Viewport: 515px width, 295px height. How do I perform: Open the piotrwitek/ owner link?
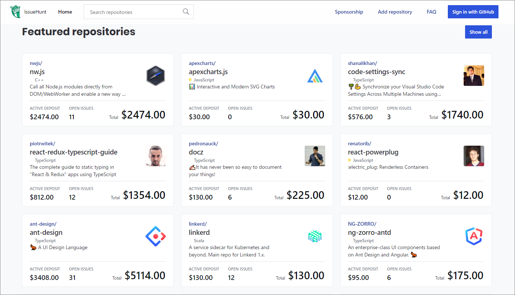pos(42,143)
